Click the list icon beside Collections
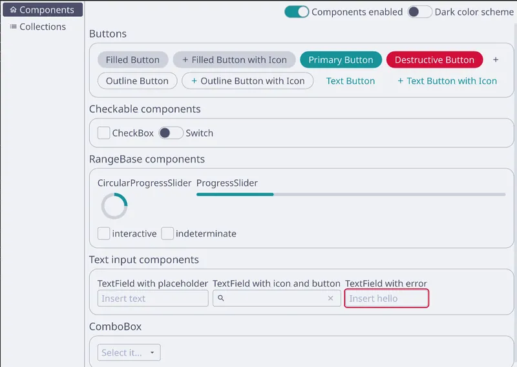The width and height of the screenshot is (517, 367). 13,27
